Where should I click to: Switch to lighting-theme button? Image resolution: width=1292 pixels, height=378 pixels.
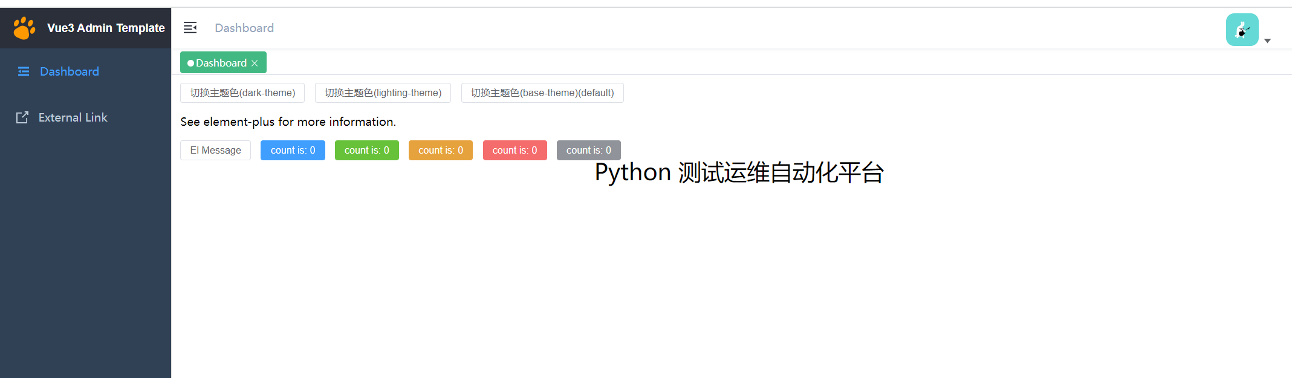point(383,93)
